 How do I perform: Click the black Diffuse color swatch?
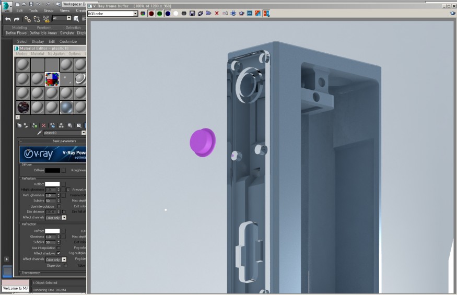click(52, 170)
